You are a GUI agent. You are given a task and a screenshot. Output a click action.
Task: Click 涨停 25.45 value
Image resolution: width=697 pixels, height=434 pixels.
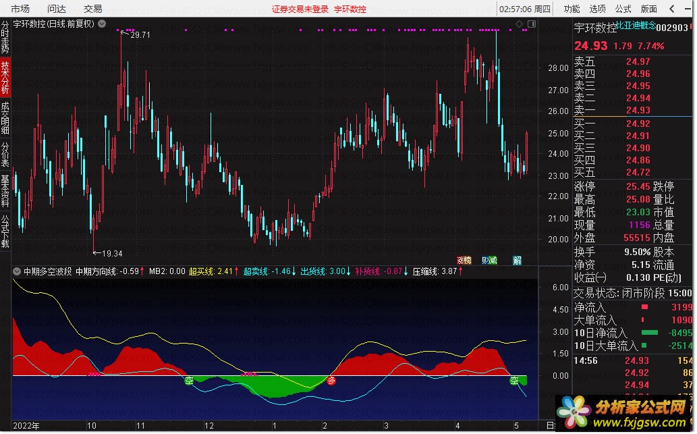click(638, 186)
